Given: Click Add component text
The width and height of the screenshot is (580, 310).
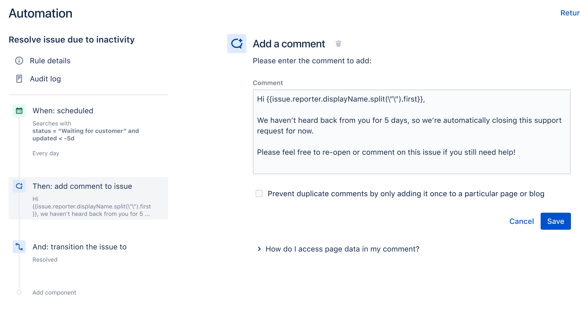Looking at the screenshot, I should coord(54,292).
